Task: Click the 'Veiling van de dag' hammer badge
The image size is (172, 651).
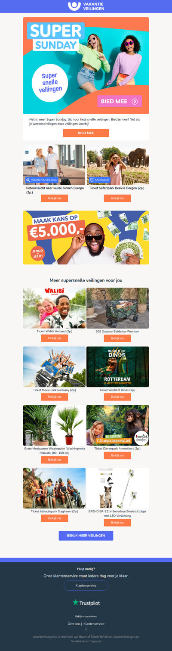Action: point(42,180)
